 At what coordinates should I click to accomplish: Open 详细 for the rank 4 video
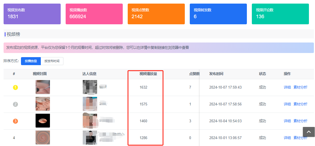287,138
